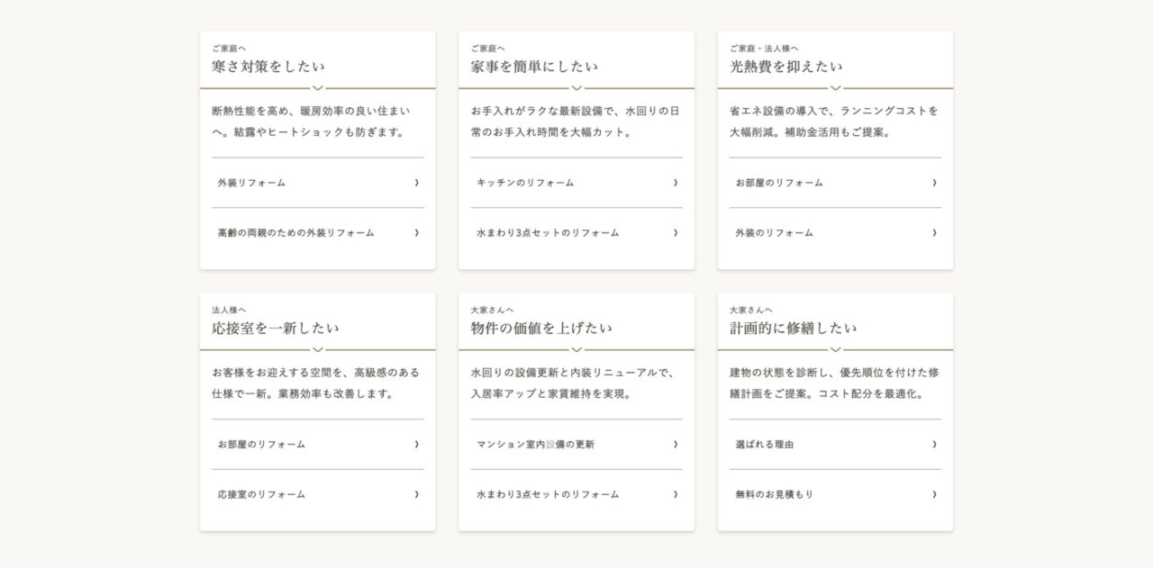Open お部屋のリフォーム link in 応接室 card
Viewport: 1153px width, 568px height.
click(x=261, y=445)
